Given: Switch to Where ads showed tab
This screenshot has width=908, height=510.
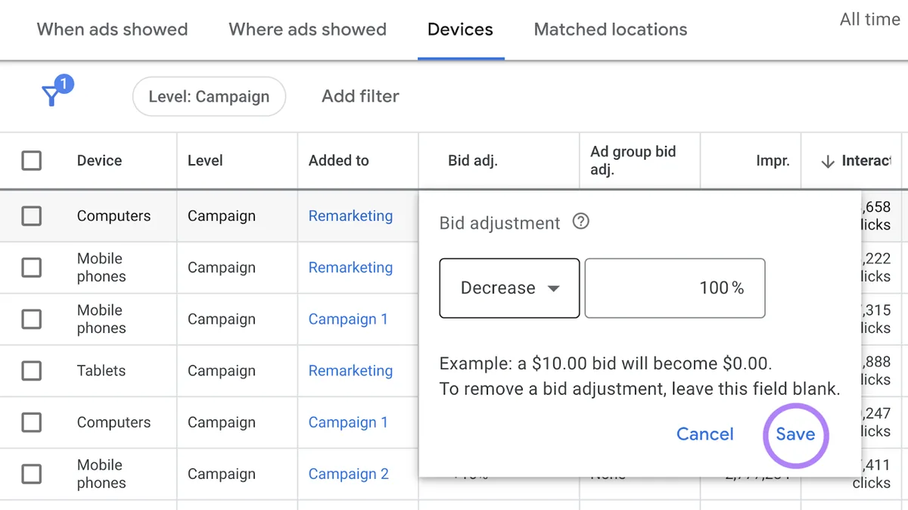Looking at the screenshot, I should [307, 30].
